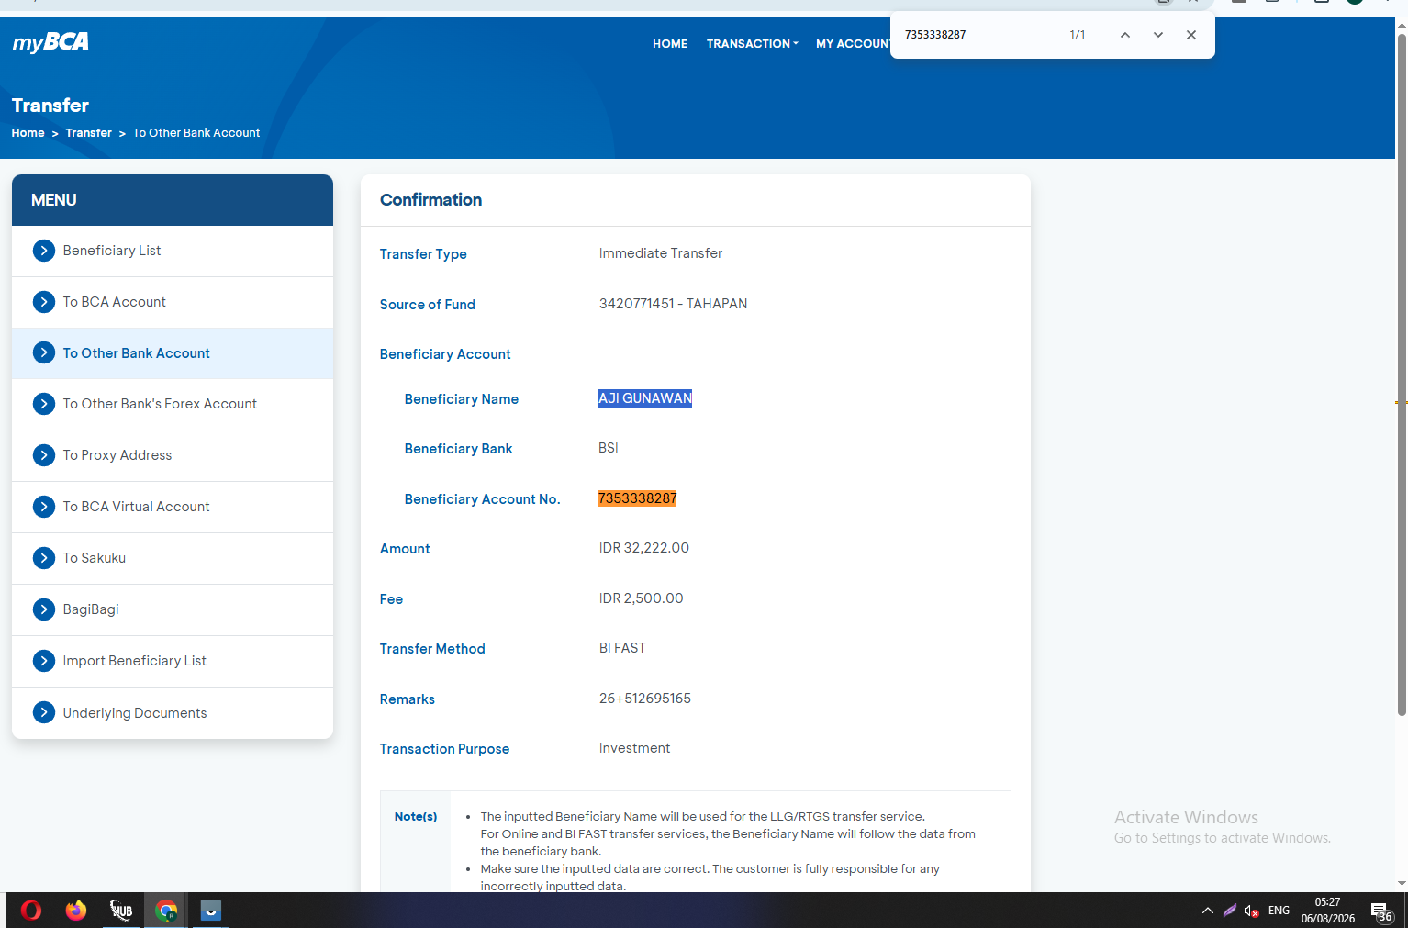The image size is (1408, 928).
Task: Click the beneficiary bank value BSI
Action: 609,448
